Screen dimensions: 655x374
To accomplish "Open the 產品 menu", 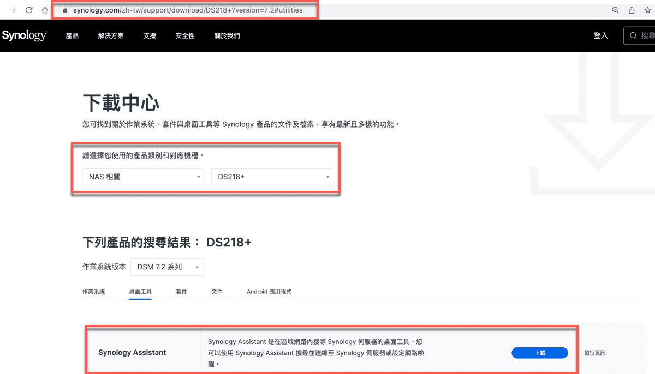I will (72, 35).
